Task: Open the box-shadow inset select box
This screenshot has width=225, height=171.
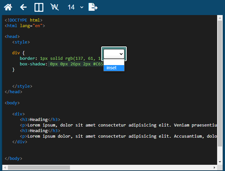Action: click(114, 54)
